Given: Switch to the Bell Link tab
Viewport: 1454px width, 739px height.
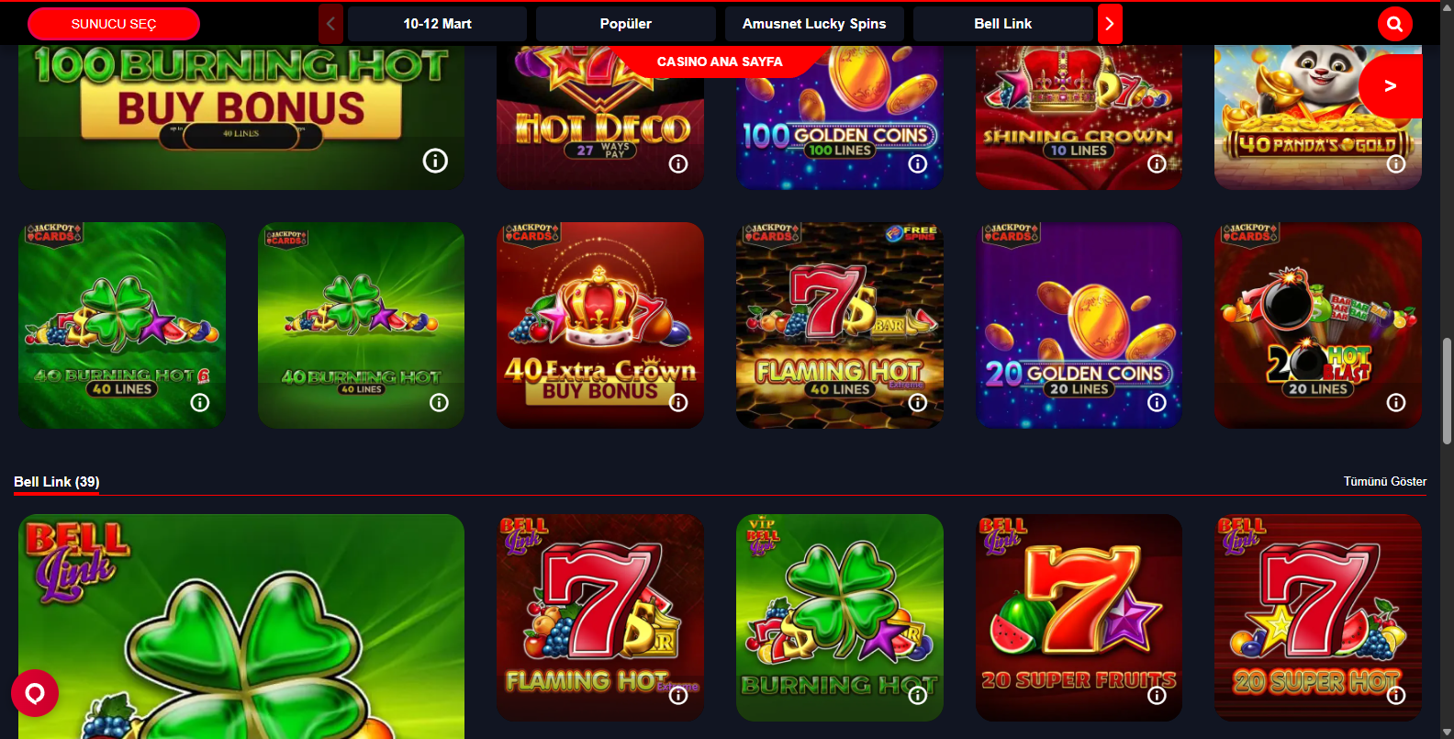Looking at the screenshot, I should [x=1002, y=24].
